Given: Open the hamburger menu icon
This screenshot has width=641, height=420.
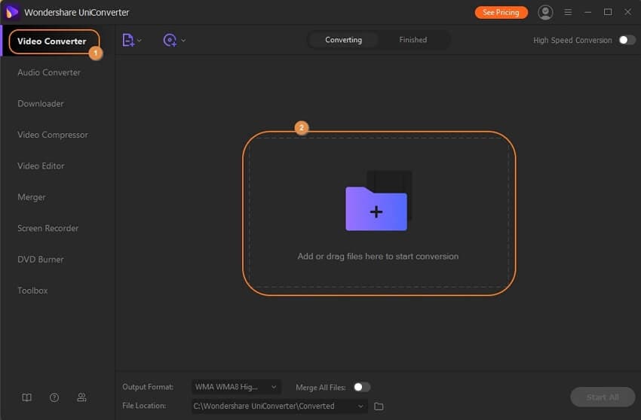Looking at the screenshot, I should coord(568,12).
